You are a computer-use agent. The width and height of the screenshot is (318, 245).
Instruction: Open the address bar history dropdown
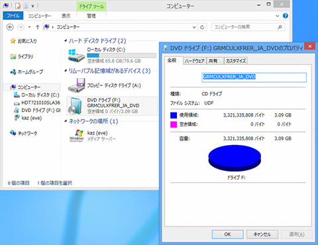point(194,27)
